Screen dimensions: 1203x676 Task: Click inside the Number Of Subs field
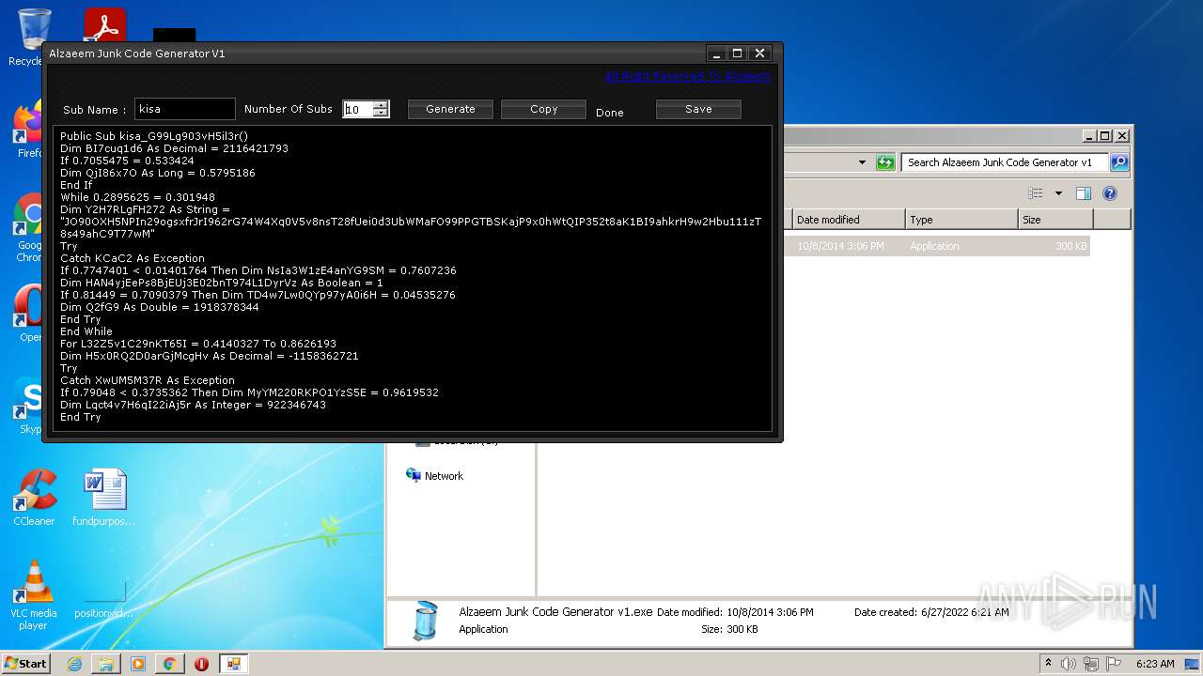tap(357, 109)
